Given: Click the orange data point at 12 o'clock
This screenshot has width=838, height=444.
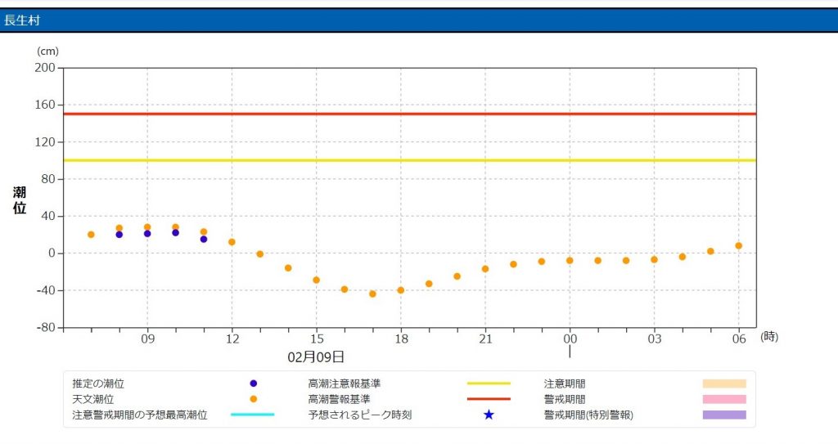Looking at the screenshot, I should pos(232,242).
